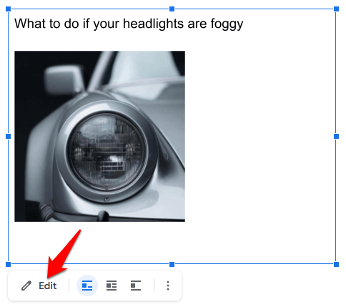346x307 pixels.
Task: Click the top-left corner resize handle
Action: click(8, 9)
